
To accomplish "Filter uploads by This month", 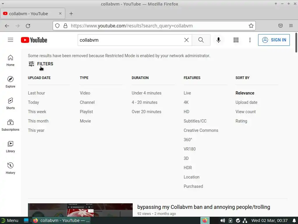I will point(38,121).
